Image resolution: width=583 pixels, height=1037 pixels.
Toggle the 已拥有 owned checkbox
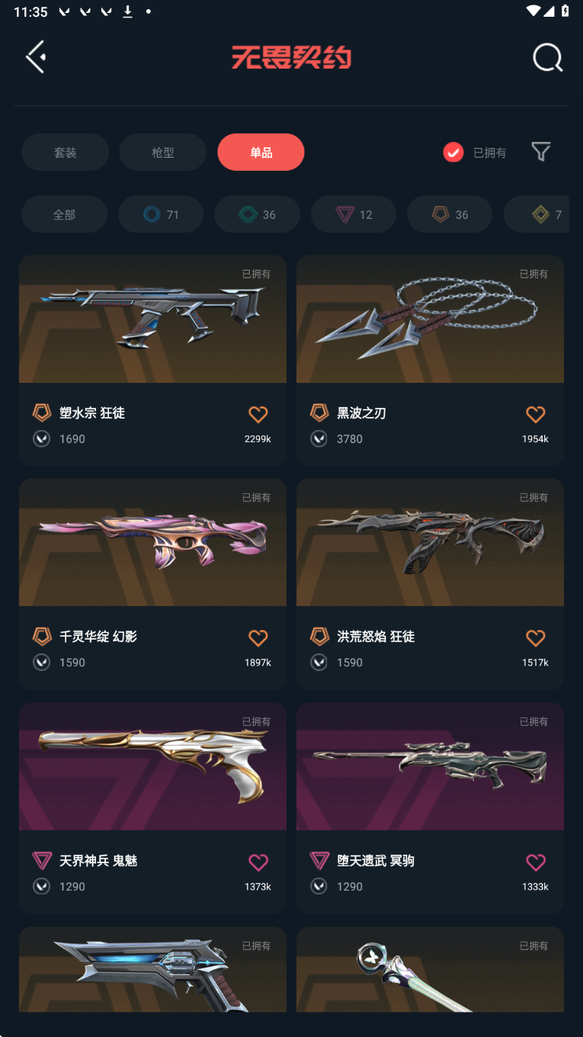coord(453,152)
